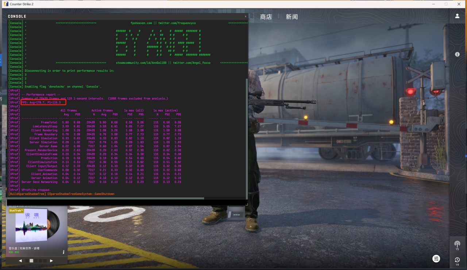467x270 pixels.
Task: Click the FrameTotal row in report
Action: [x=94, y=122]
